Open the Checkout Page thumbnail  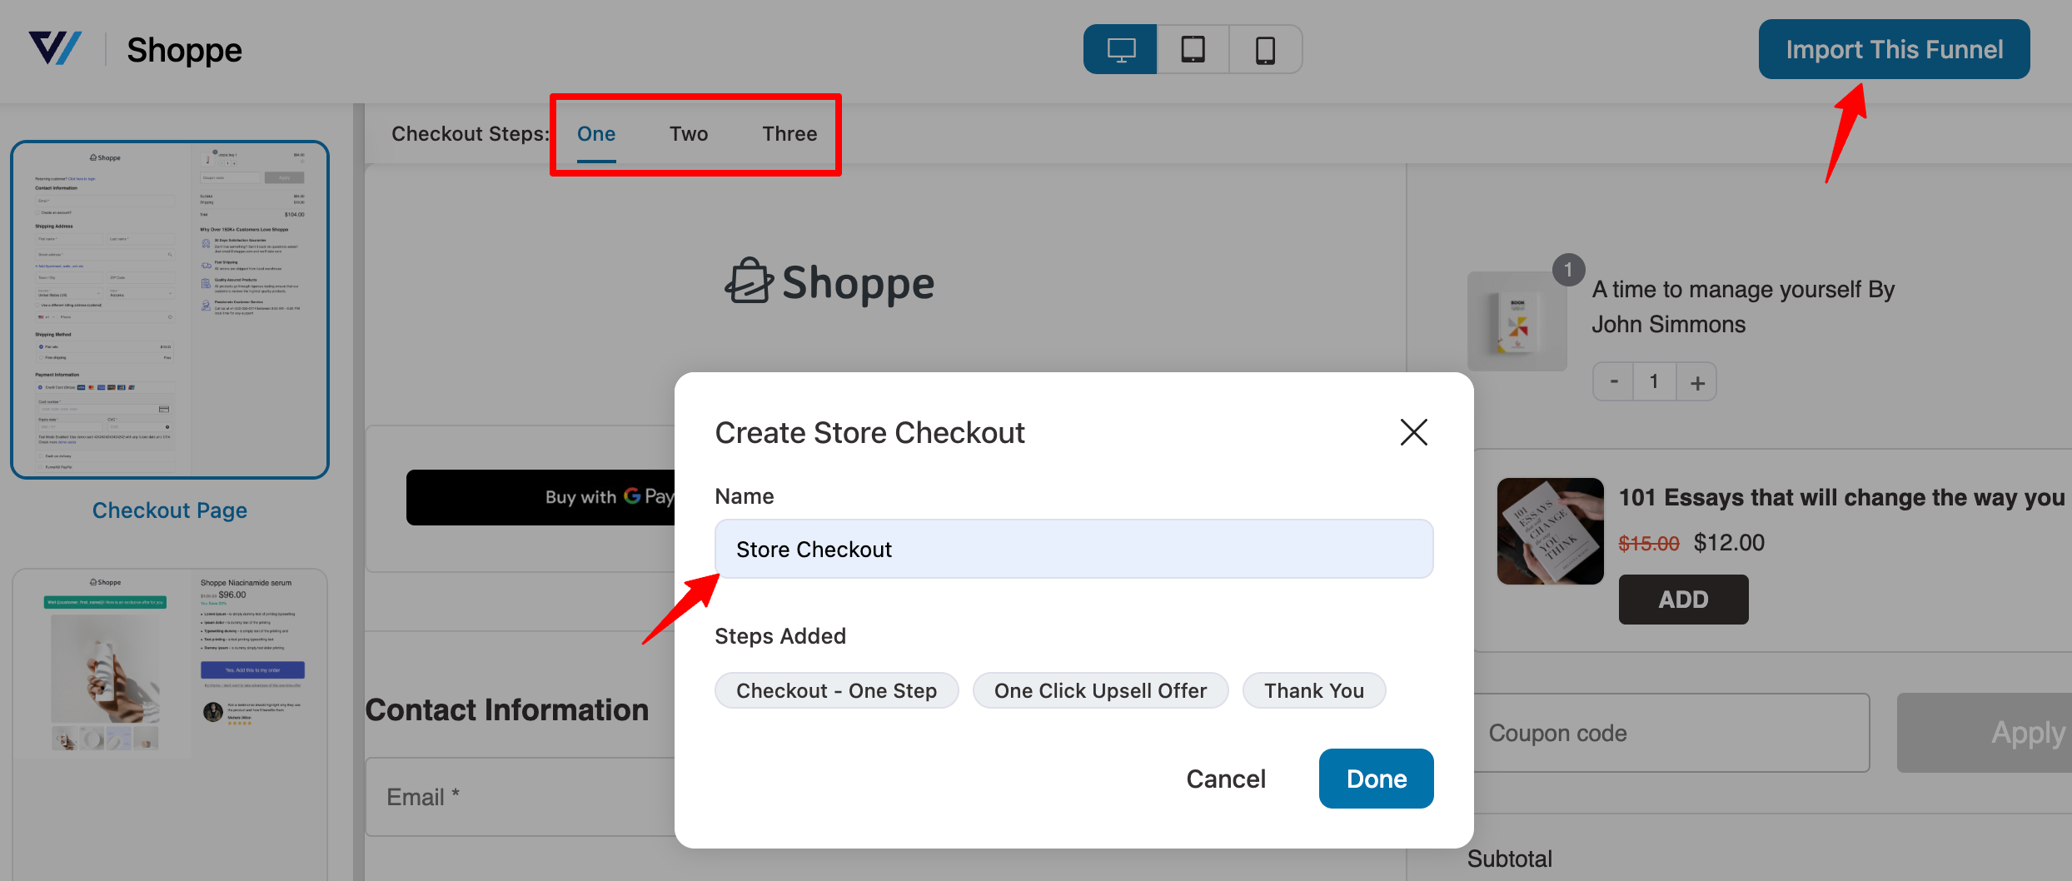(x=170, y=310)
